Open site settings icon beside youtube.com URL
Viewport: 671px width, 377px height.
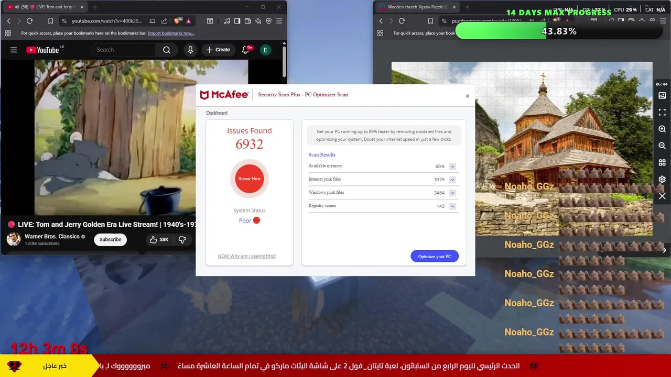[x=64, y=21]
